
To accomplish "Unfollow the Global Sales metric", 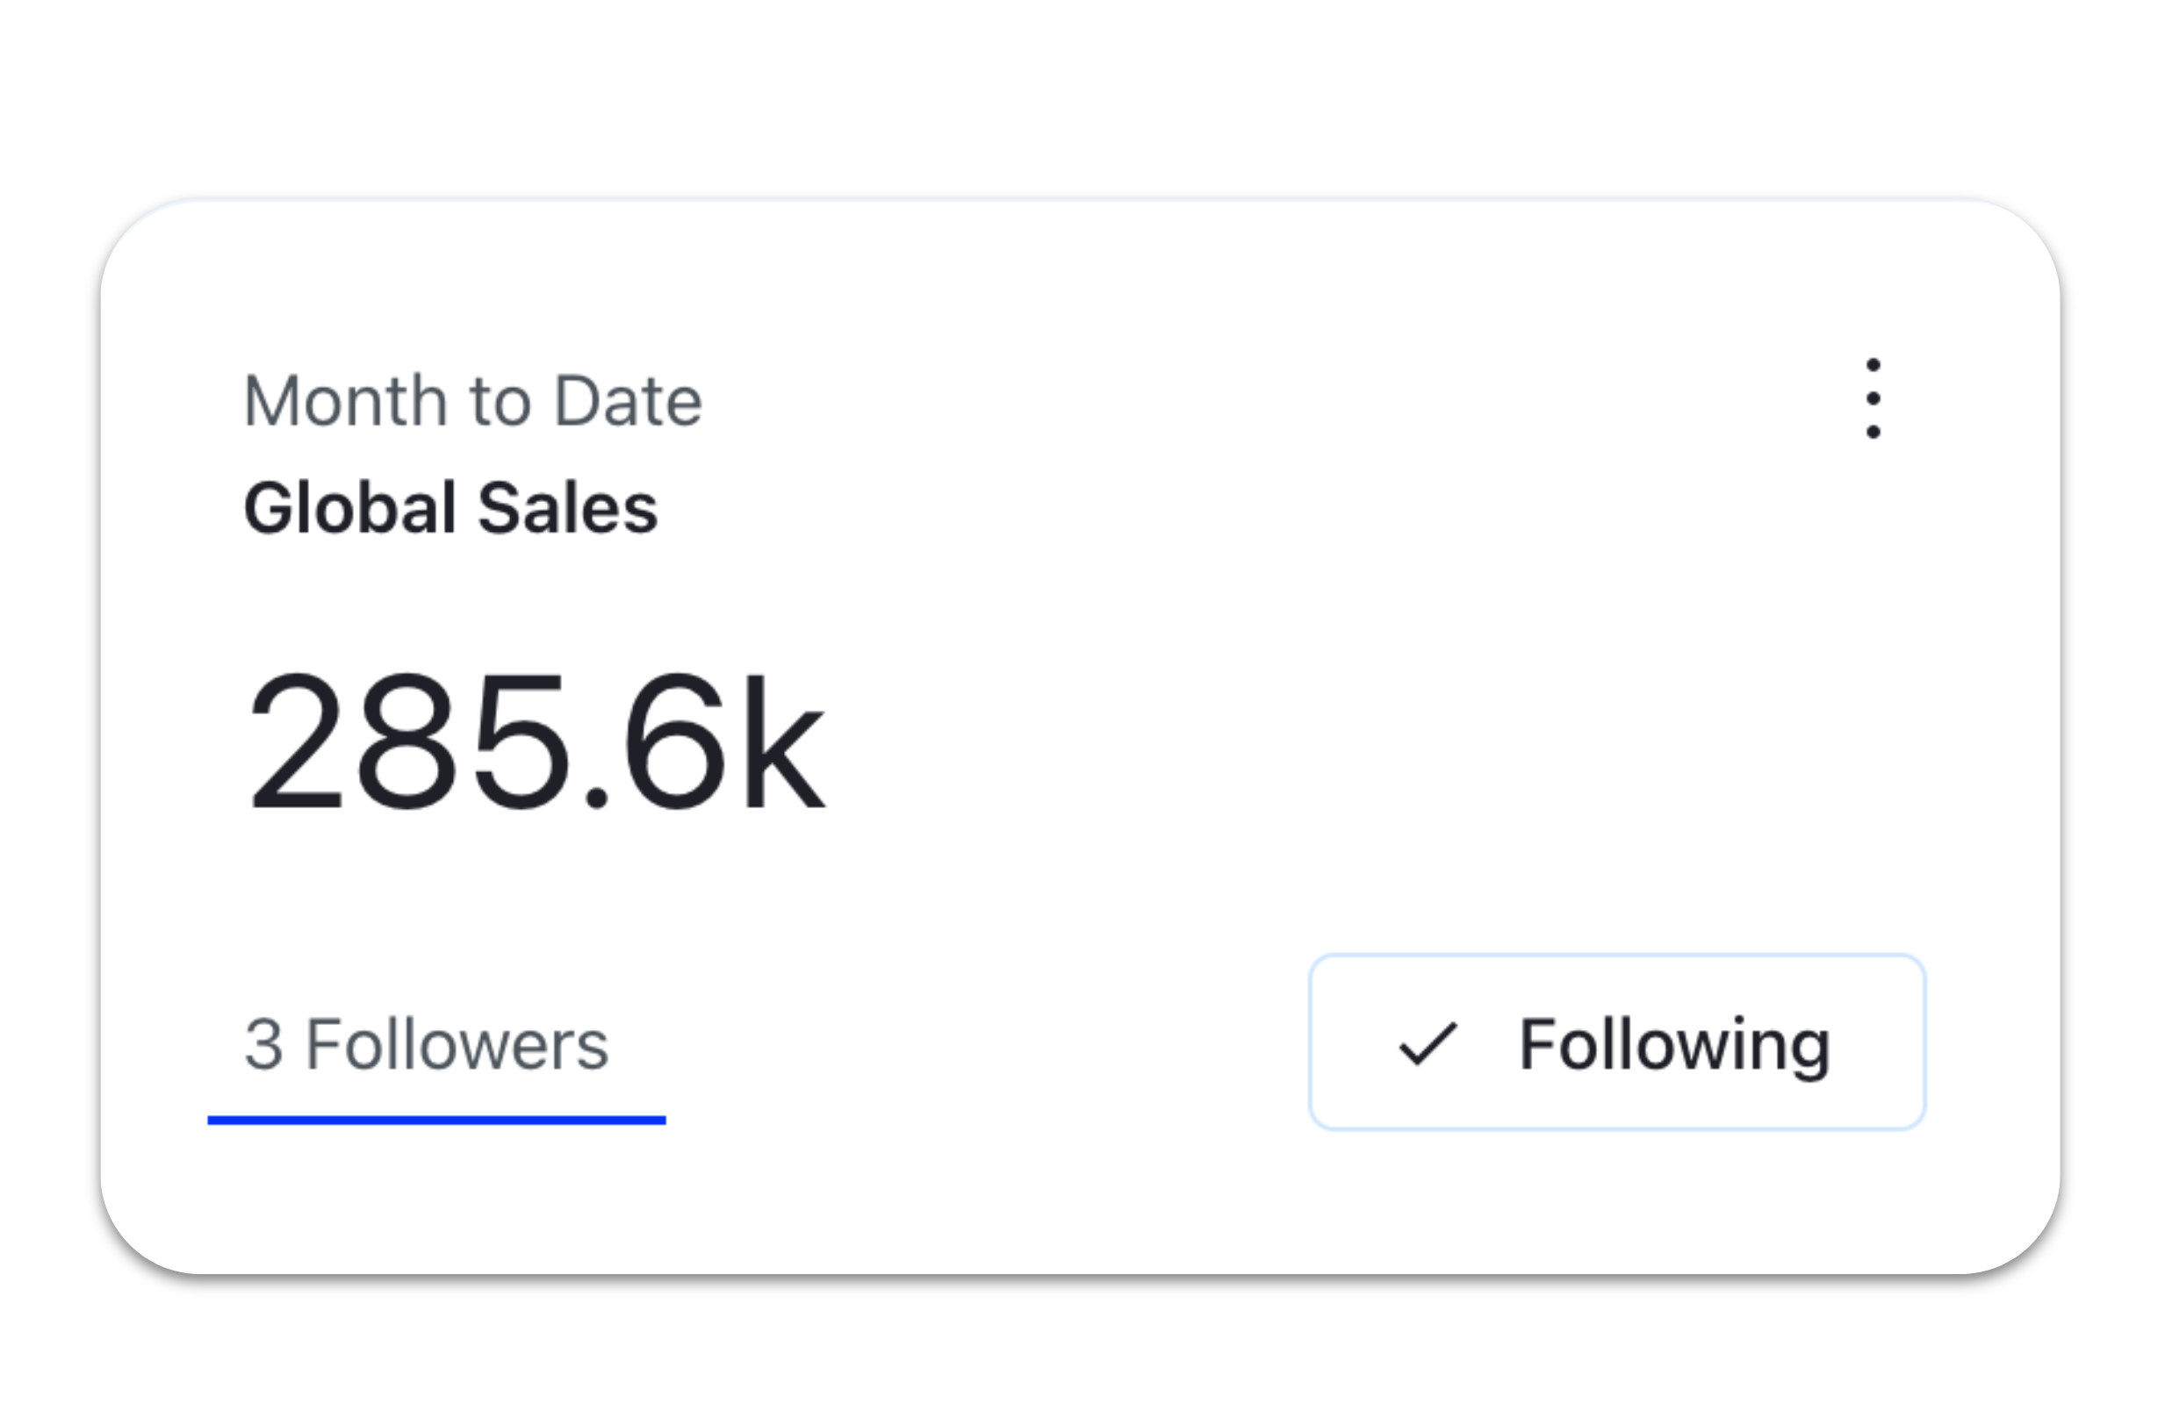I will click(x=1616, y=1042).
